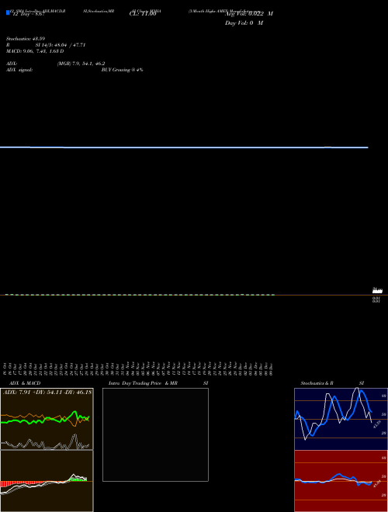Screen dimensions: 388x512
Task: Click the green dashed volume line
Action: click(x=140, y=295)
